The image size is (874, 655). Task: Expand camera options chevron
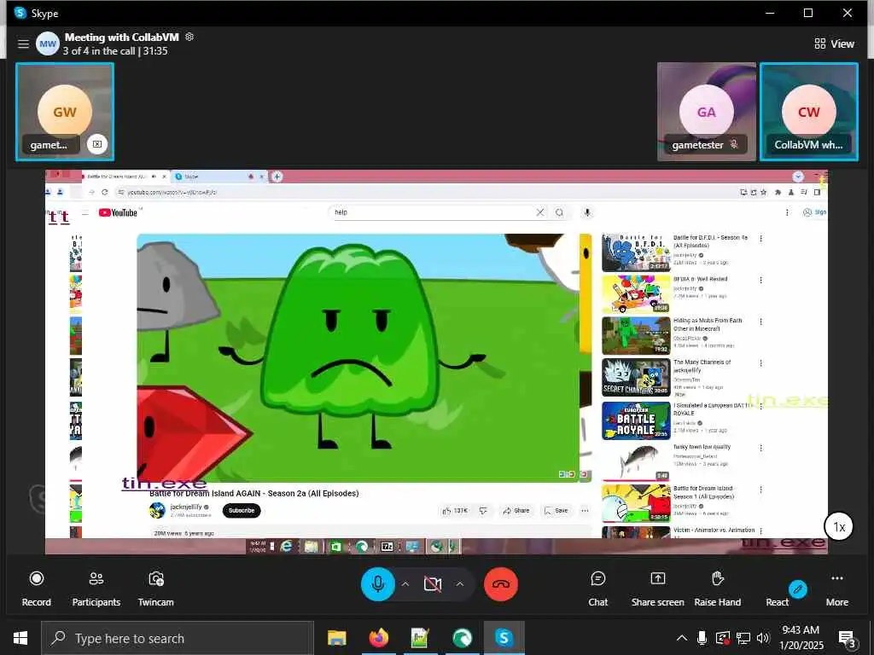click(460, 583)
